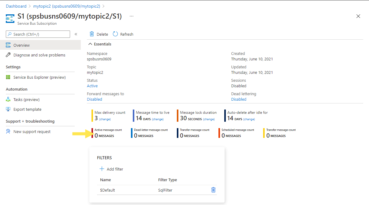Go to Dashboard in breadcrumb
Screen dimensions: 369x205
tap(16, 6)
